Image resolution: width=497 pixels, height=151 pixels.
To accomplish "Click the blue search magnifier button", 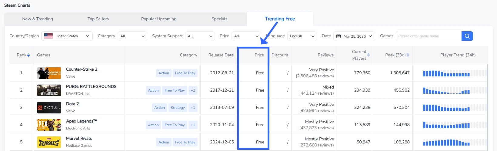I will point(467,36).
